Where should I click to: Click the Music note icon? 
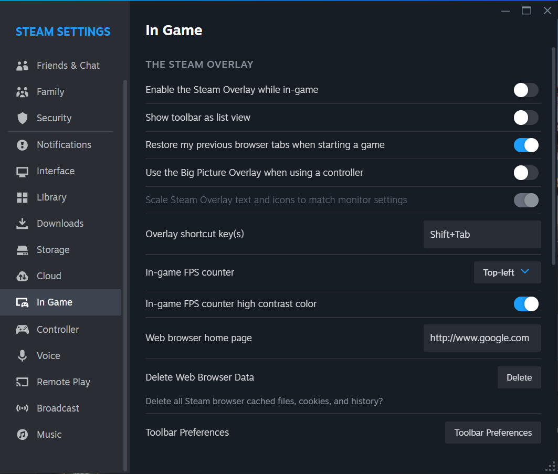(x=22, y=435)
